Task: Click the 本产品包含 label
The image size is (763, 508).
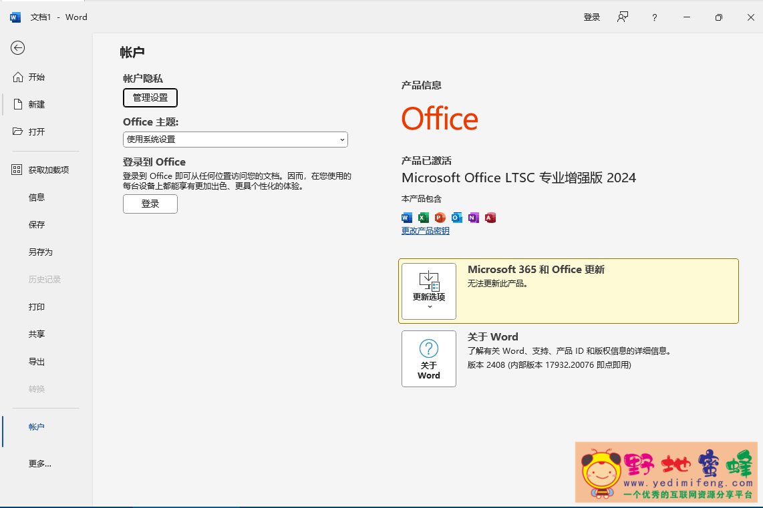Action: [x=422, y=199]
